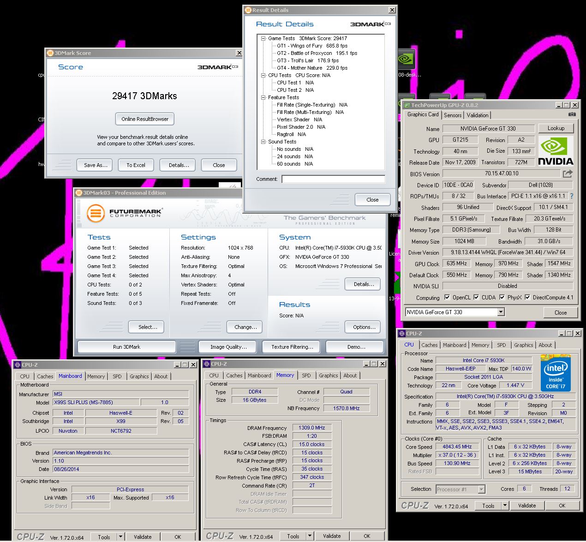586x542 pixels.
Task: Open the Tools dropdown arrow in the CPU-Z Mainboard window
Action: pos(120,537)
